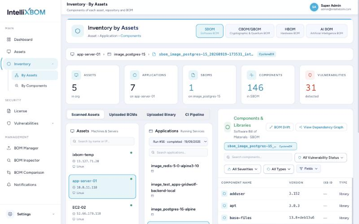Expand the Inventory sidebar chevron
This screenshot has width=359, height=224.
[53, 64]
